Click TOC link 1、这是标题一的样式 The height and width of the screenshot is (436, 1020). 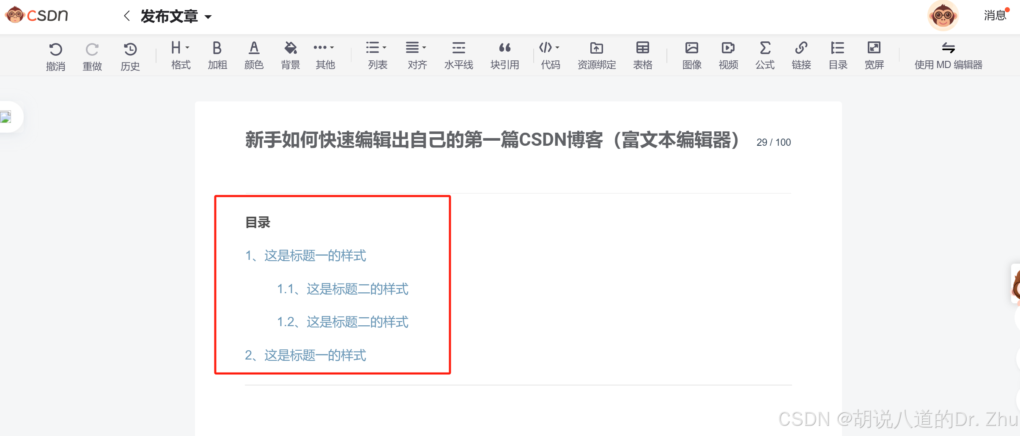click(x=305, y=255)
